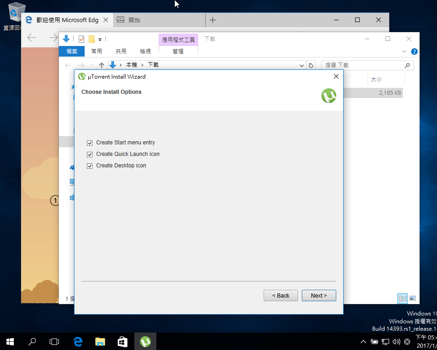Open the Windows Start menu

[x=10, y=341]
